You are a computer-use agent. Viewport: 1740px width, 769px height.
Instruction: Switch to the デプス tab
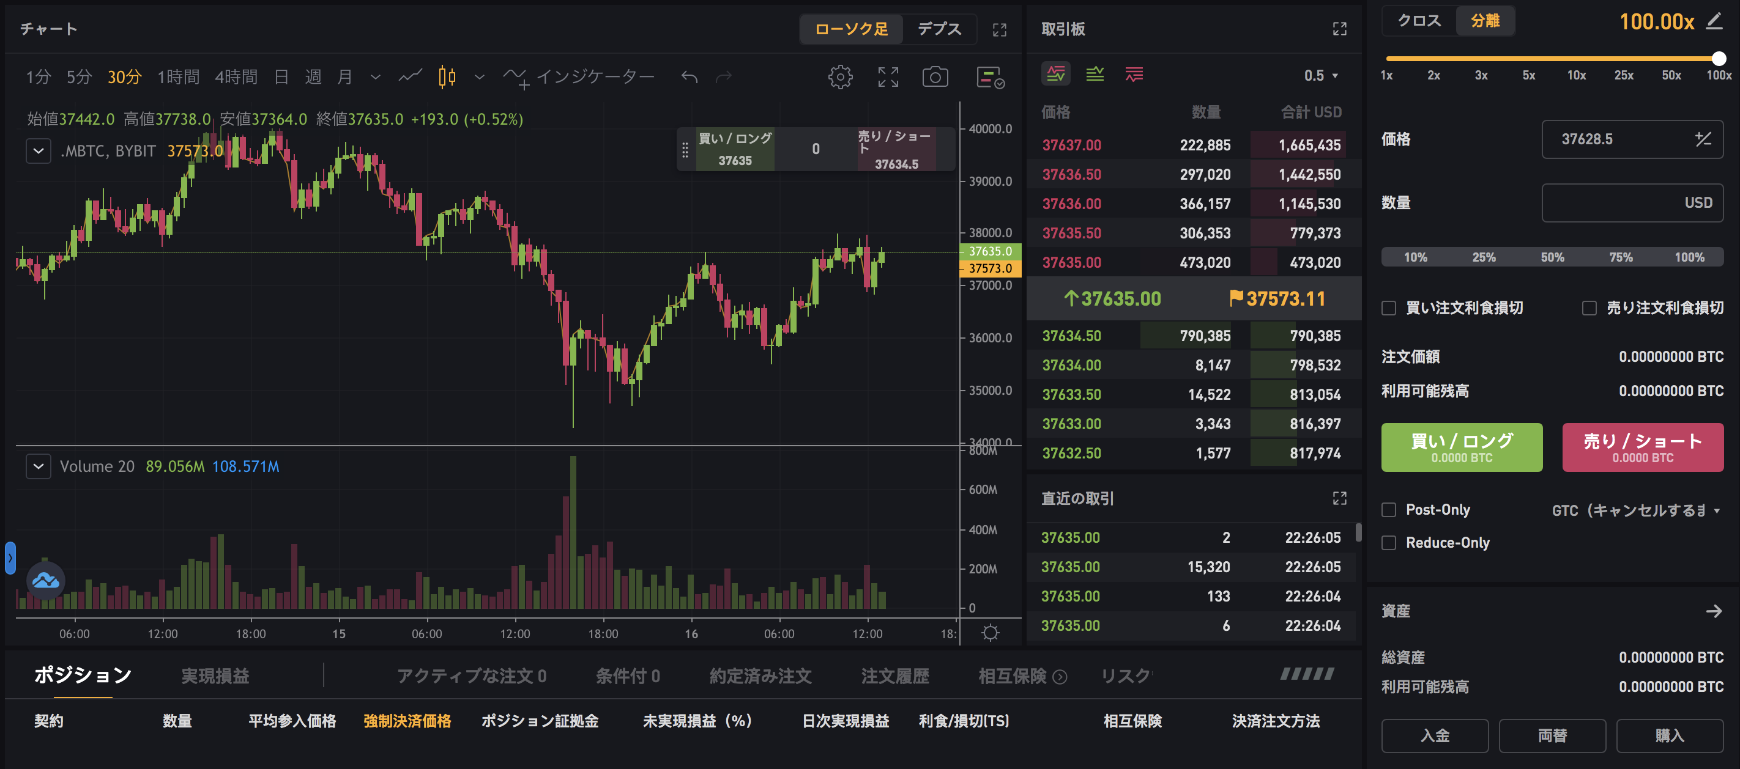coord(940,29)
